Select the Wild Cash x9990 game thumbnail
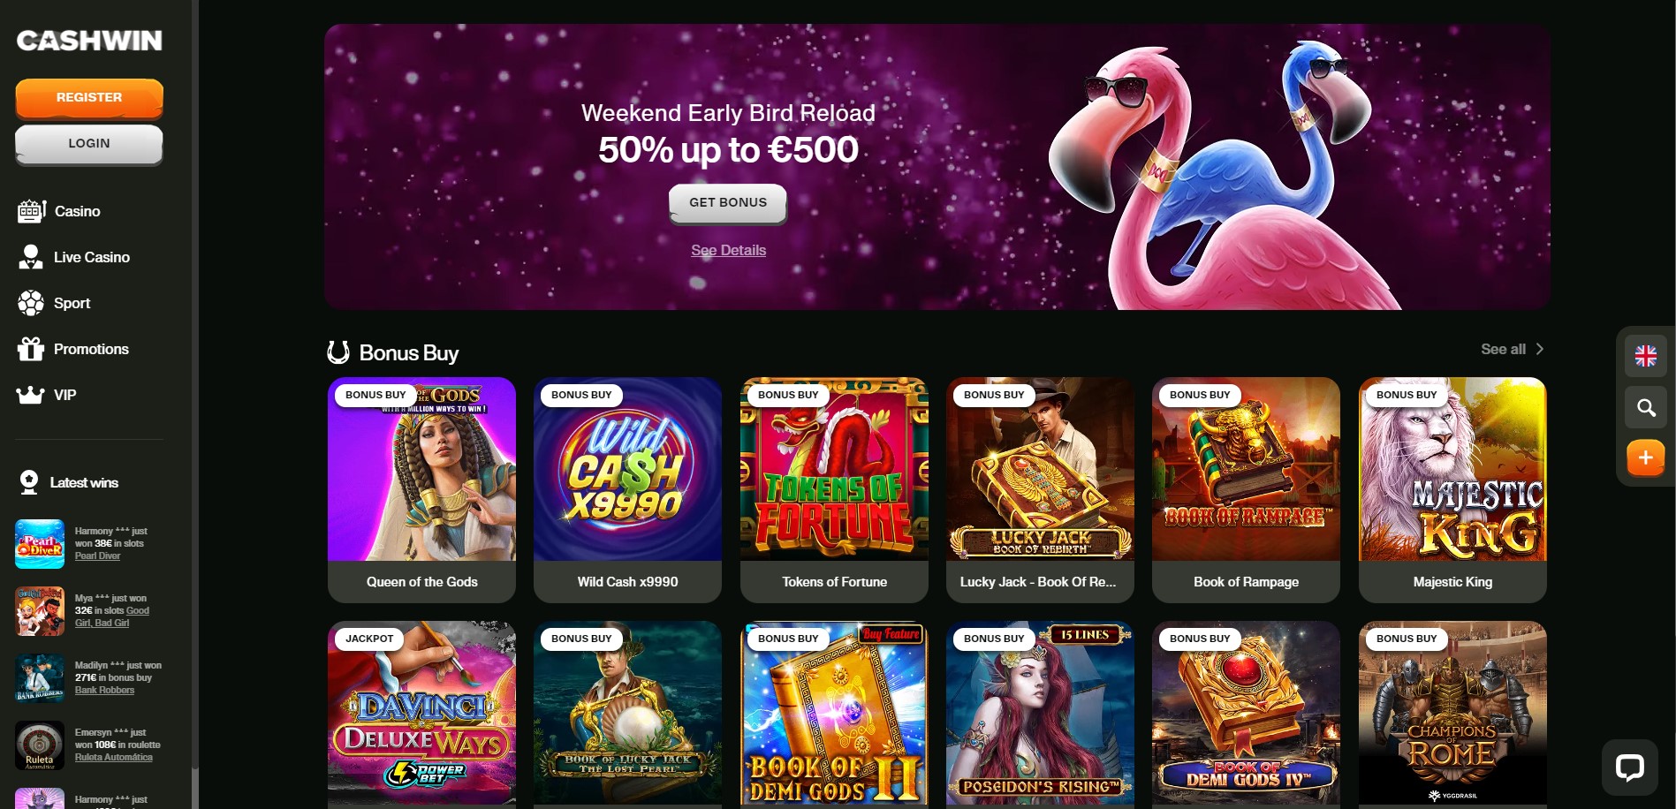1676x809 pixels. click(627, 489)
